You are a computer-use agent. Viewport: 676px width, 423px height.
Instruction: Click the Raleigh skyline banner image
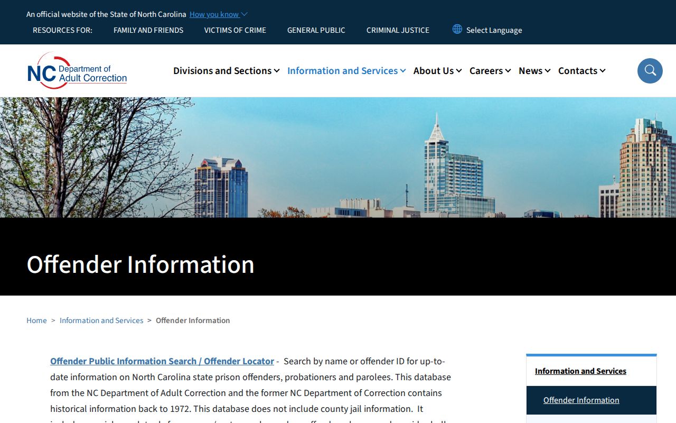[338, 158]
